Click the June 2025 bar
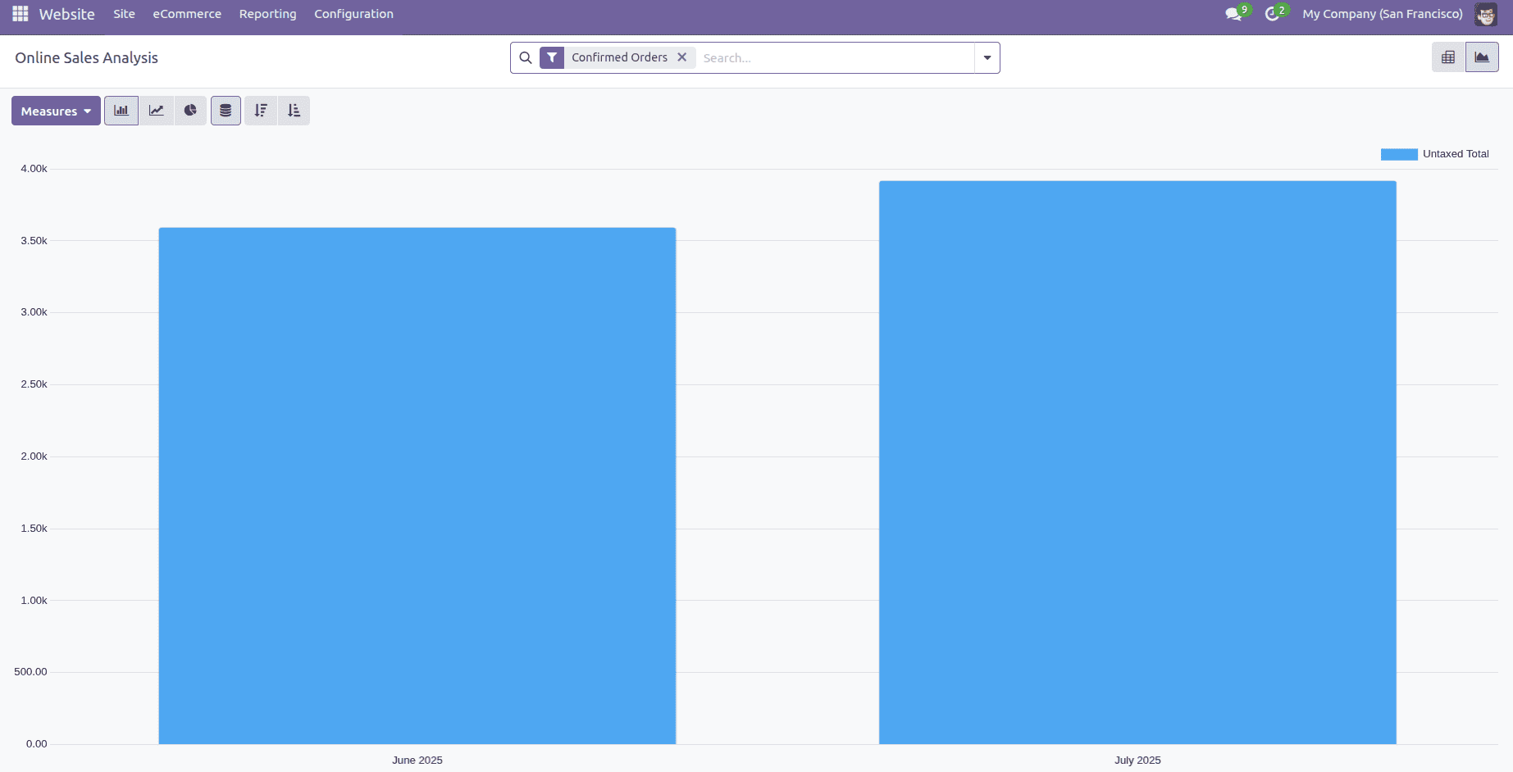 point(417,486)
